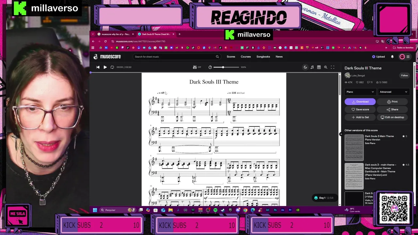Click the 882 favorites heart count
Image resolution: width=418 pixels, height=235 pixels.
(359, 82)
